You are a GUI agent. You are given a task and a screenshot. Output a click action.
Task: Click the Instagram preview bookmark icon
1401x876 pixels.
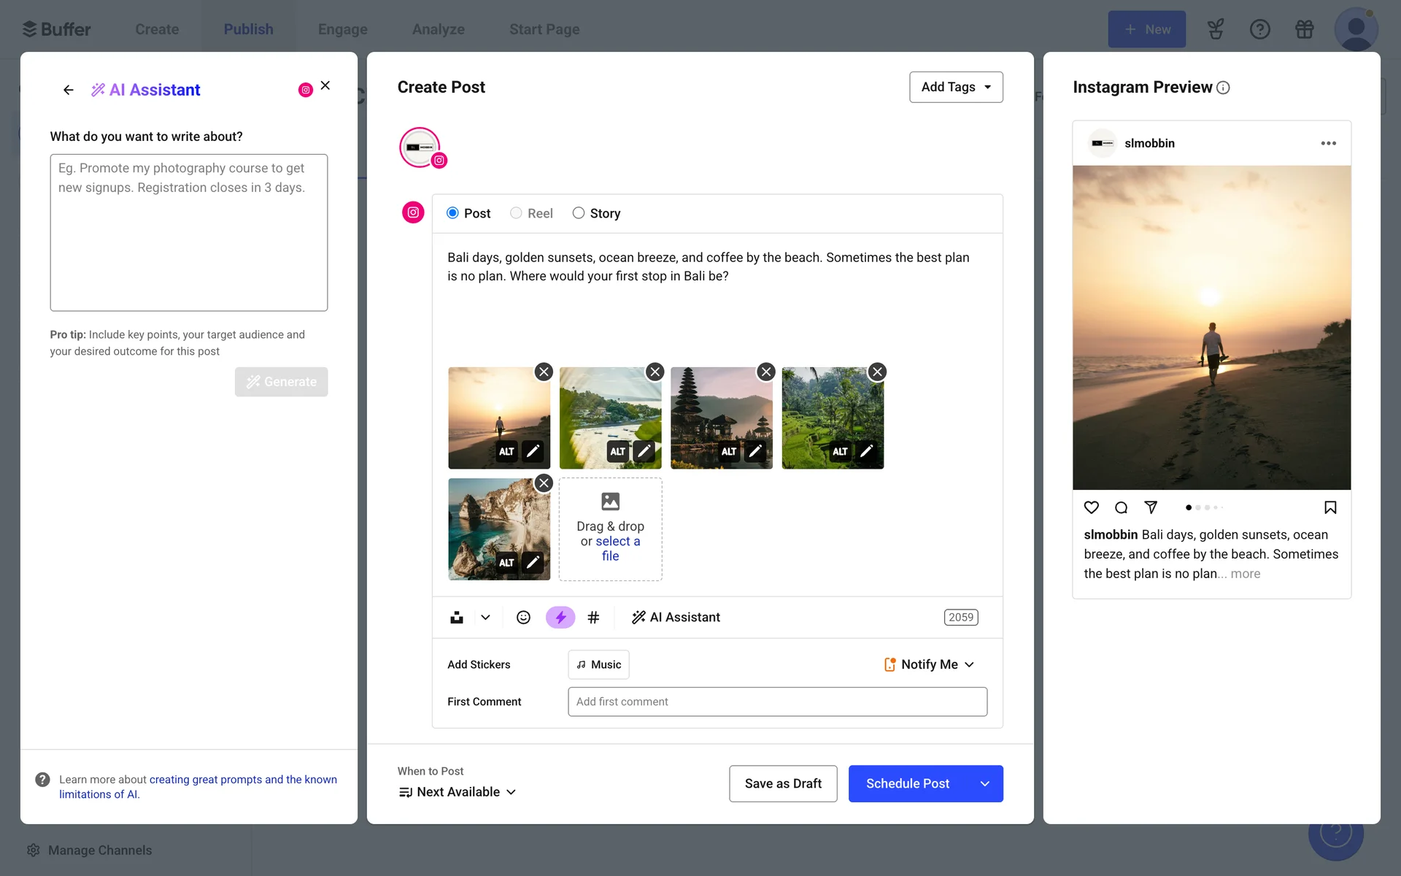(1329, 507)
